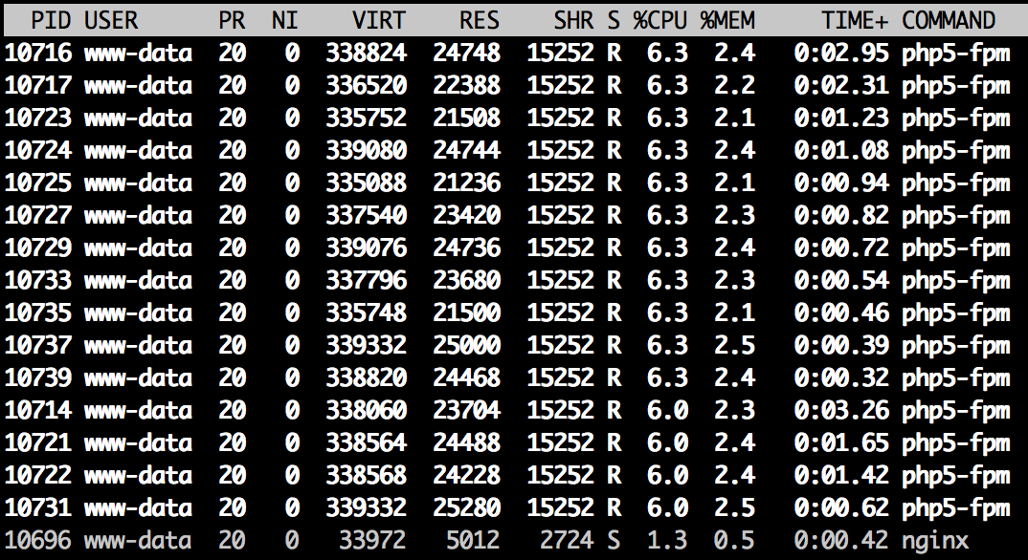Click the TIME+ value 0:03.26
The width and height of the screenshot is (1028, 560).
point(841,410)
